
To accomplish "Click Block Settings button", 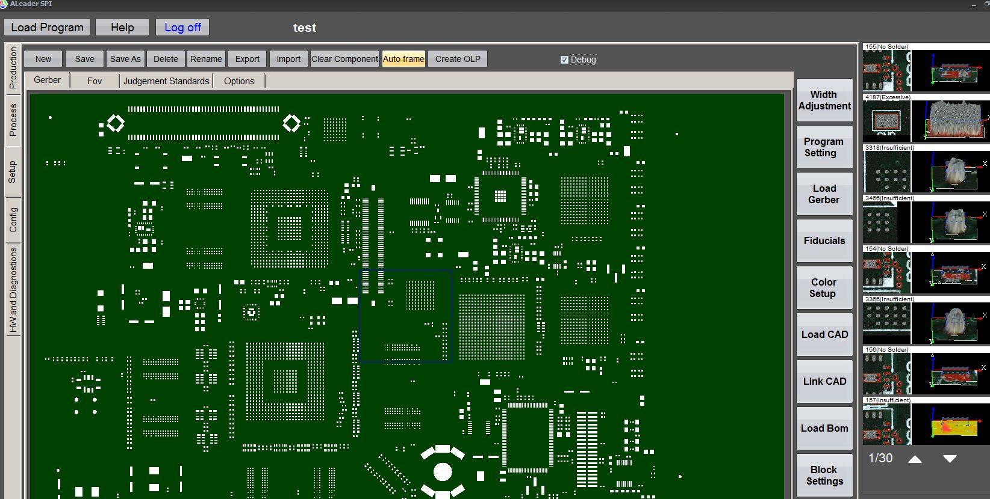I will click(x=824, y=475).
